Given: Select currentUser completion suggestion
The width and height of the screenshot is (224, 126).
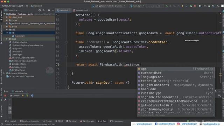Looking at the screenshot, I should [176, 73].
